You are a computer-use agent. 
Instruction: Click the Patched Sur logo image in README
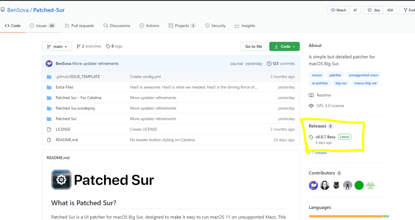(62, 180)
